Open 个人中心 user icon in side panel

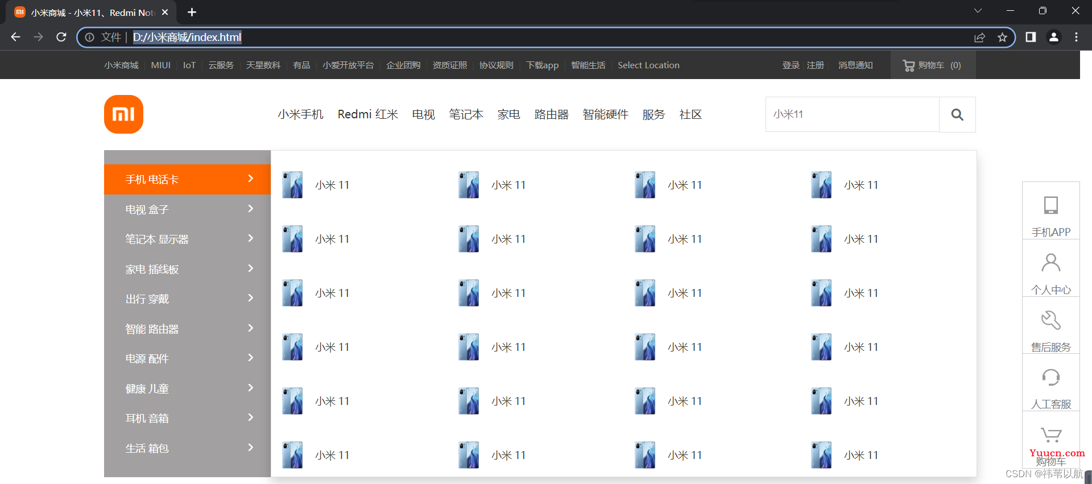click(1050, 263)
